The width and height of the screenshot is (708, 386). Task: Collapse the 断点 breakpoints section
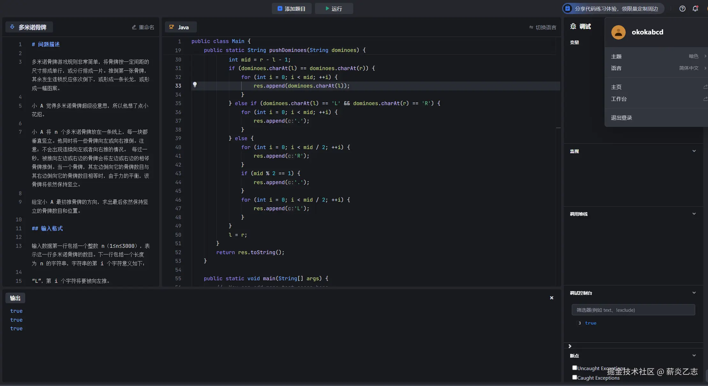[x=694, y=355]
